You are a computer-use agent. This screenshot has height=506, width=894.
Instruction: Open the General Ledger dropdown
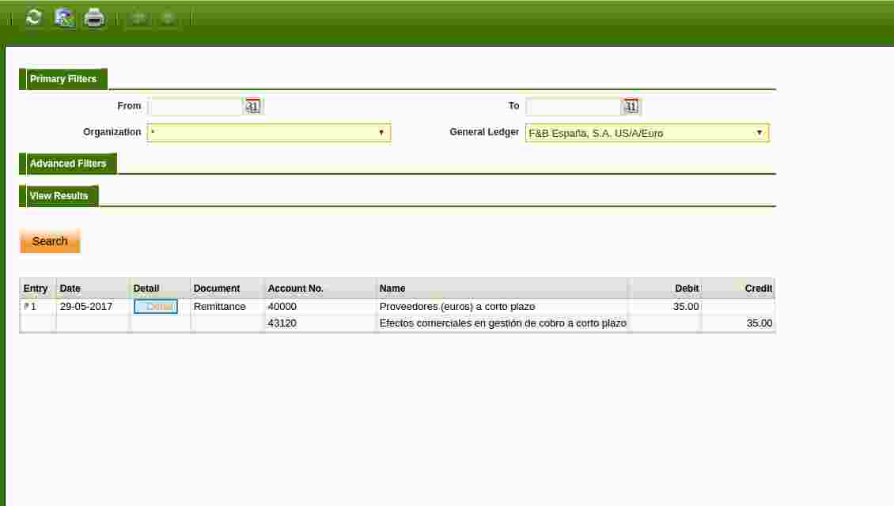pos(647,133)
